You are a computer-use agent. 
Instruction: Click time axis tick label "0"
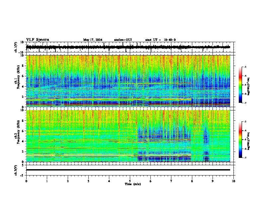click(26, 181)
